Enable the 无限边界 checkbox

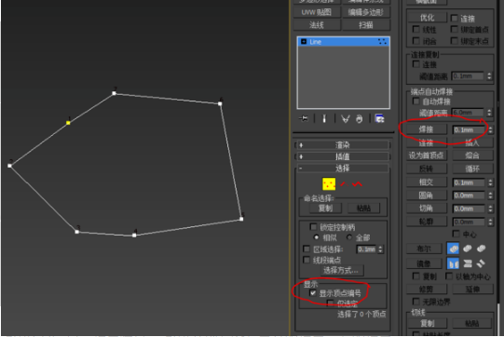415,302
